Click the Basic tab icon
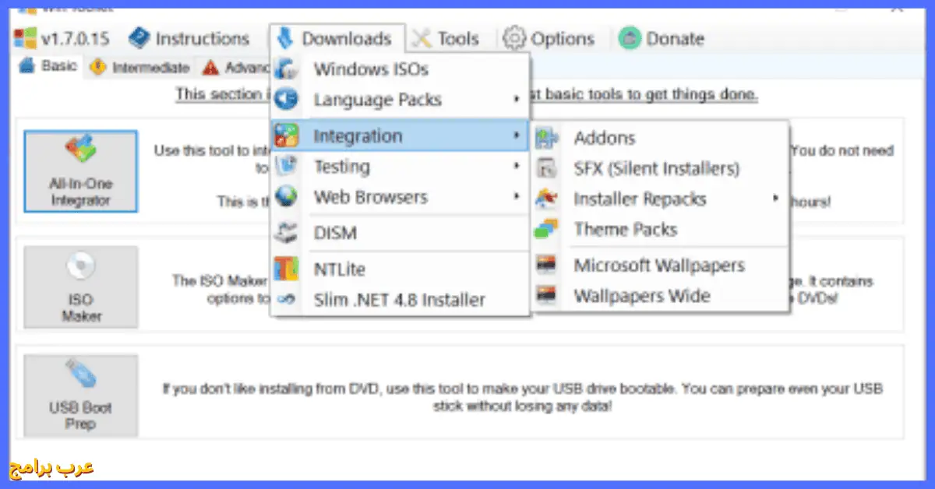This screenshot has width=935, height=489. [27, 66]
